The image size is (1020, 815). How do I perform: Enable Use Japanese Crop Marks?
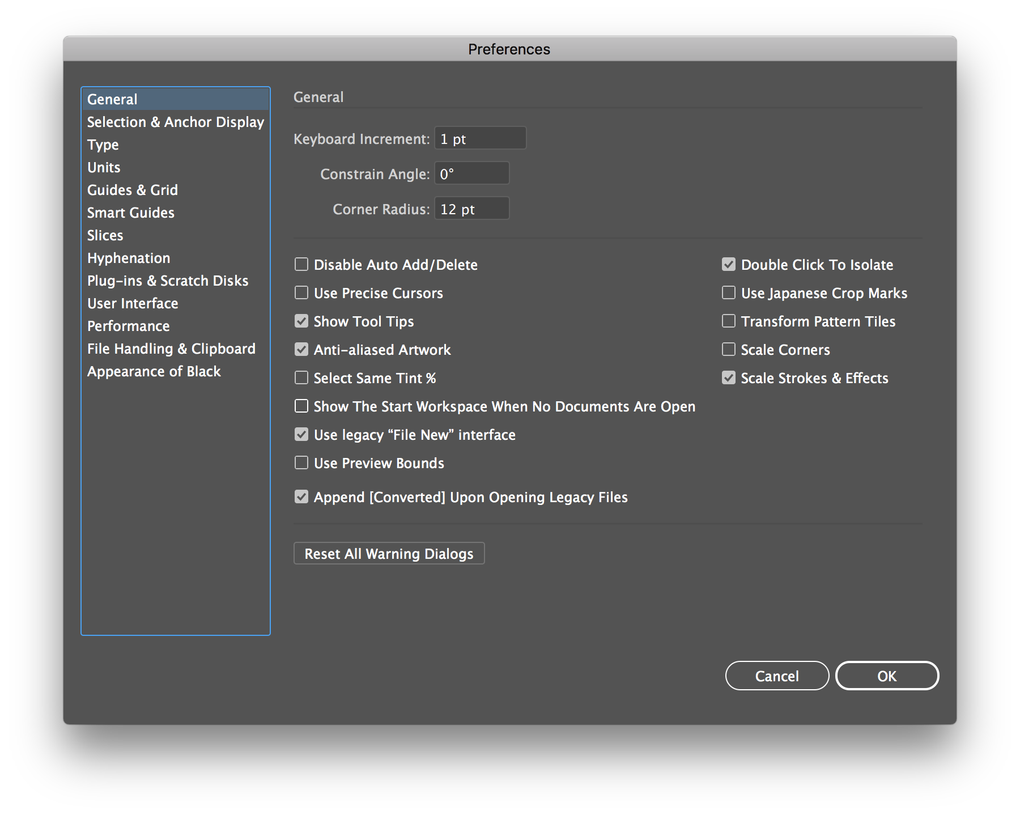pos(729,293)
